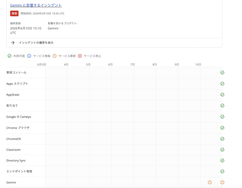Click the 5日 date column header
Viewport: 242px width, 188px height.
pyautogui.click(x=88, y=64)
